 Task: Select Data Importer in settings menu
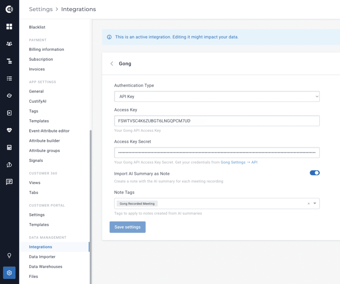point(42,257)
